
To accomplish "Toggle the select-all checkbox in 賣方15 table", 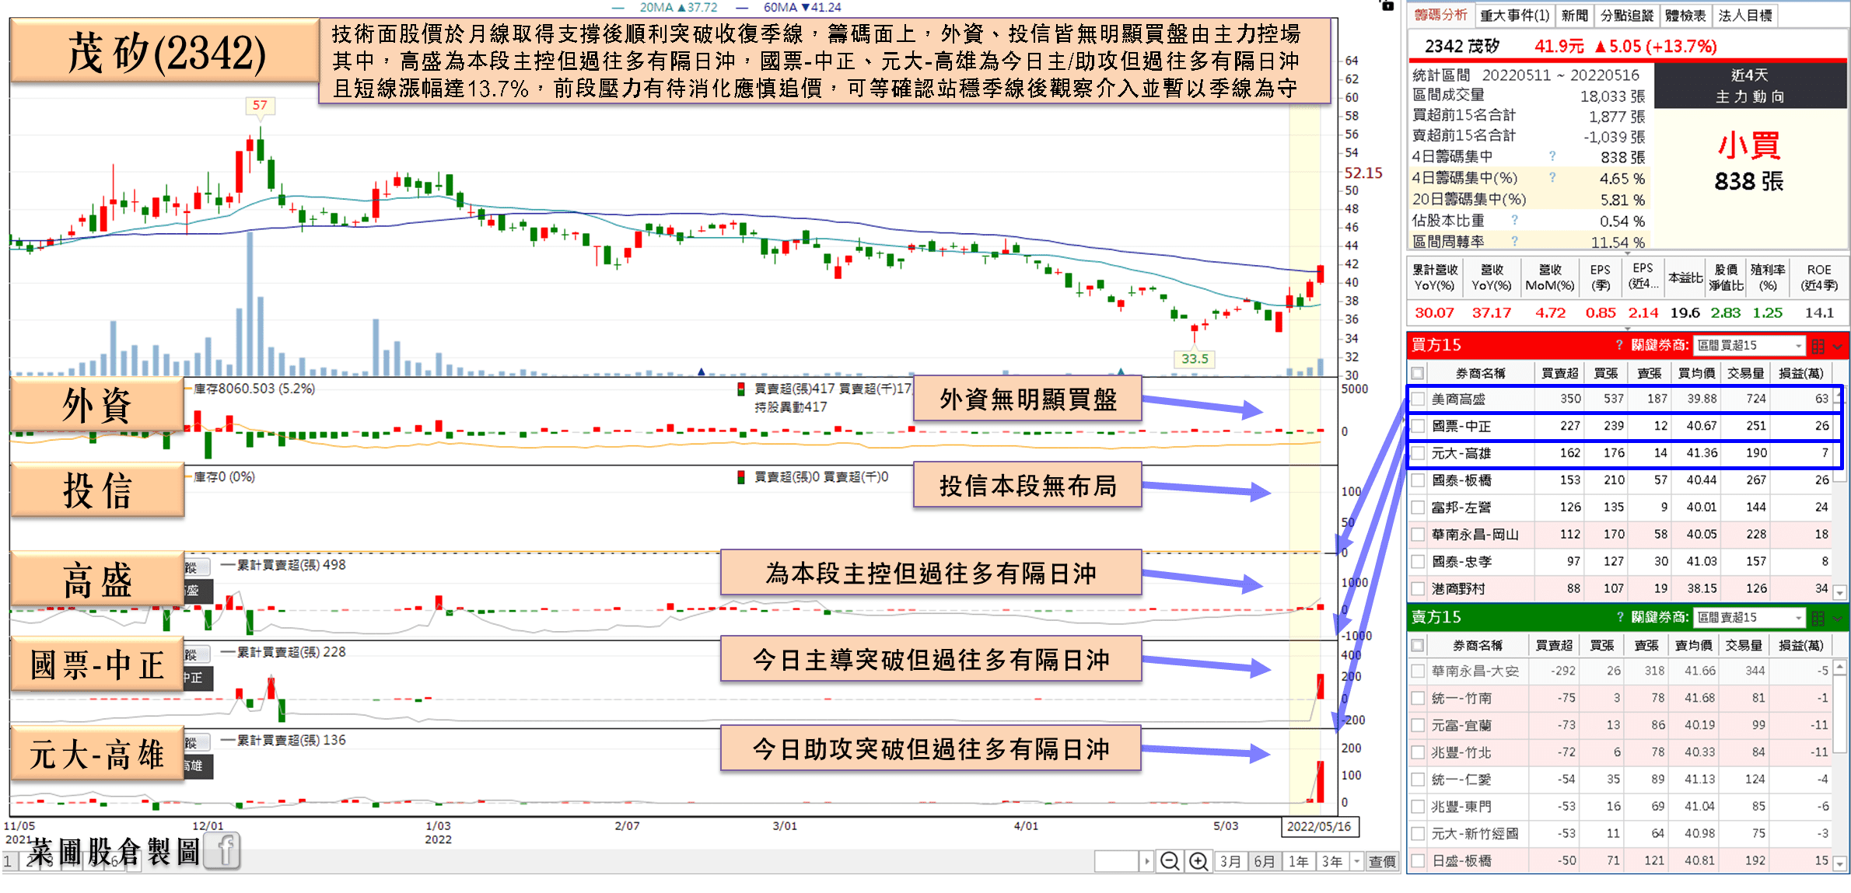I will 1417,645.
